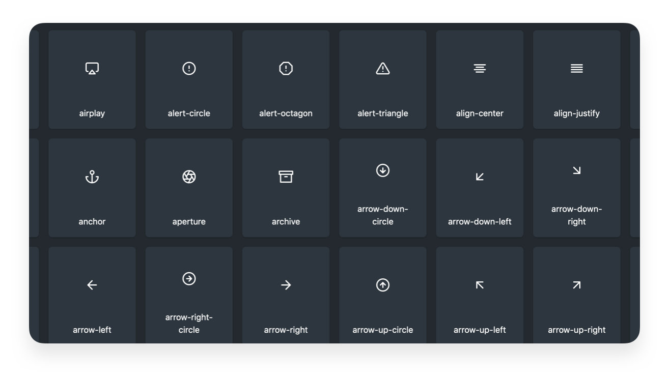
Task: Select the arrow-up-left icon
Action: (x=479, y=285)
